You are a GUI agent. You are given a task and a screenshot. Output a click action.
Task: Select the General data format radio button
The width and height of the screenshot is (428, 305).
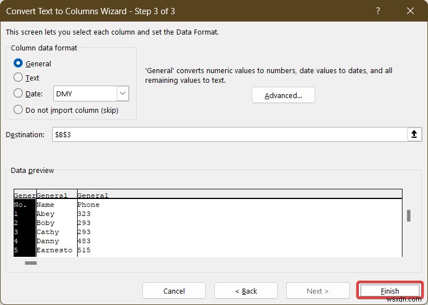click(18, 63)
